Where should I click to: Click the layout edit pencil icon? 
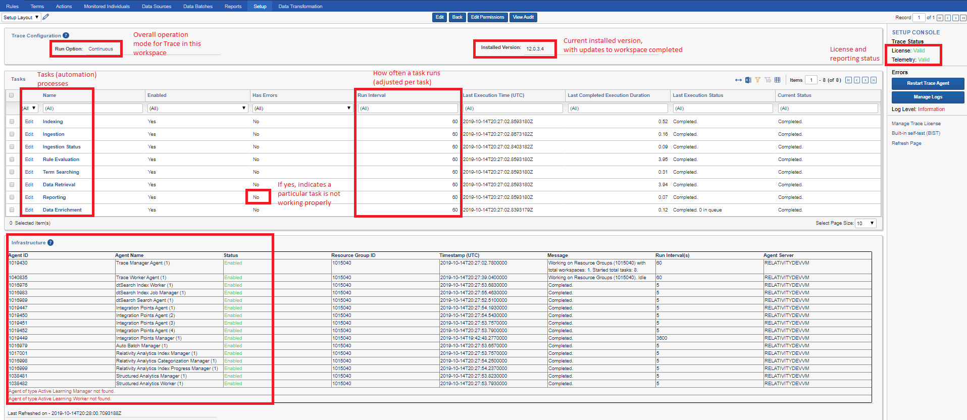pyautogui.click(x=46, y=17)
